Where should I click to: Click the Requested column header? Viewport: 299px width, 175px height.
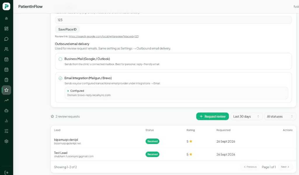pyautogui.click(x=223, y=130)
